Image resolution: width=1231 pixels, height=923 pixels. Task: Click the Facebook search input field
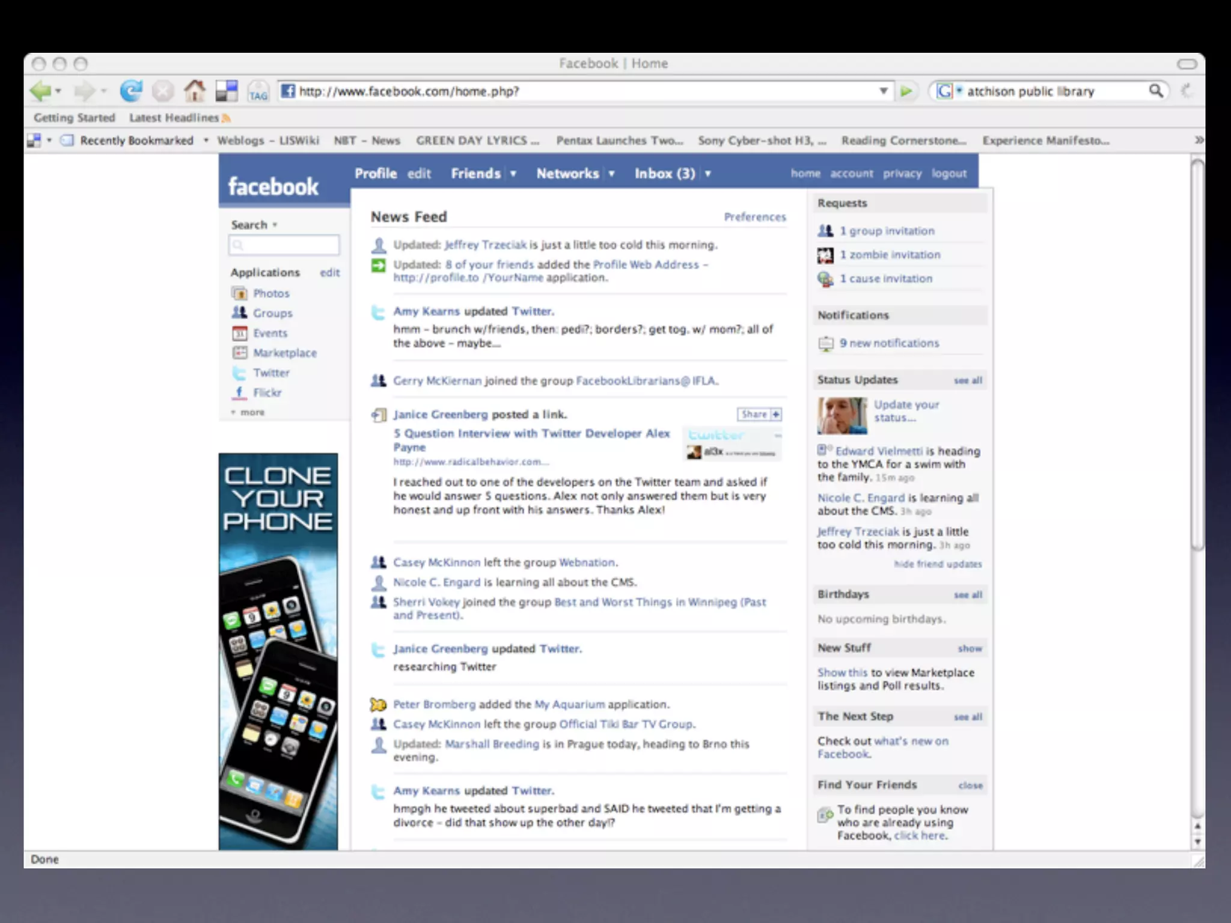pyautogui.click(x=284, y=245)
